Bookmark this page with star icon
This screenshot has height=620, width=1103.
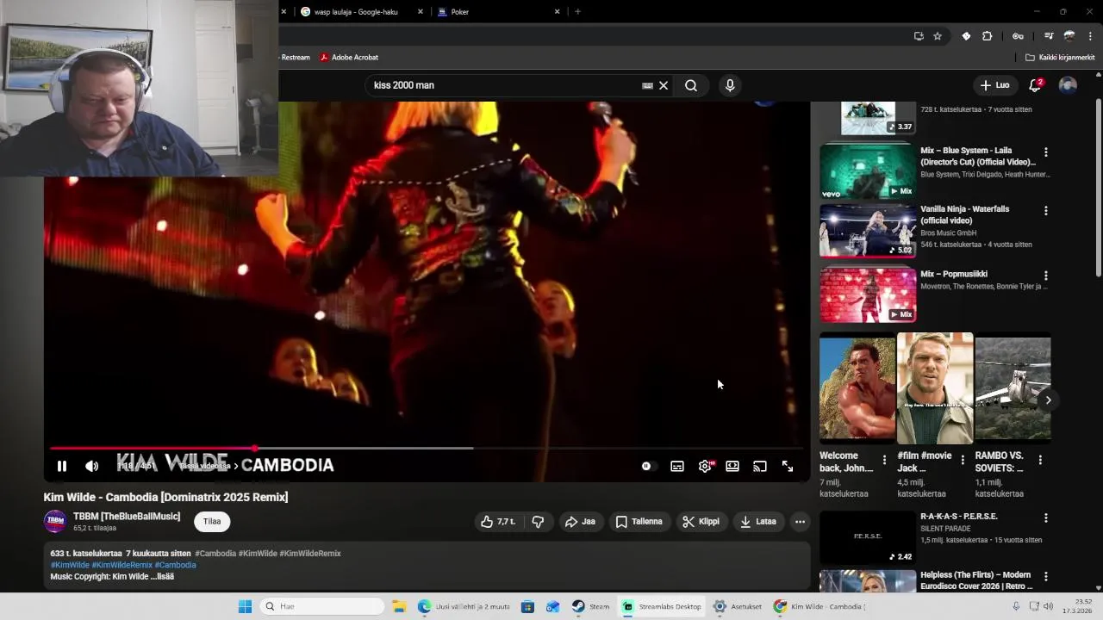tap(938, 36)
